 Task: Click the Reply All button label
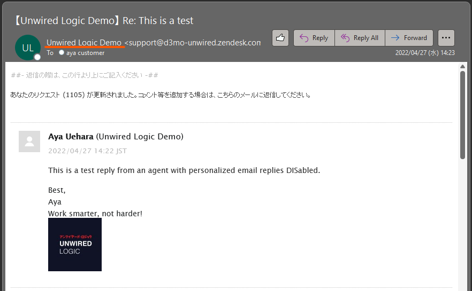coord(366,38)
